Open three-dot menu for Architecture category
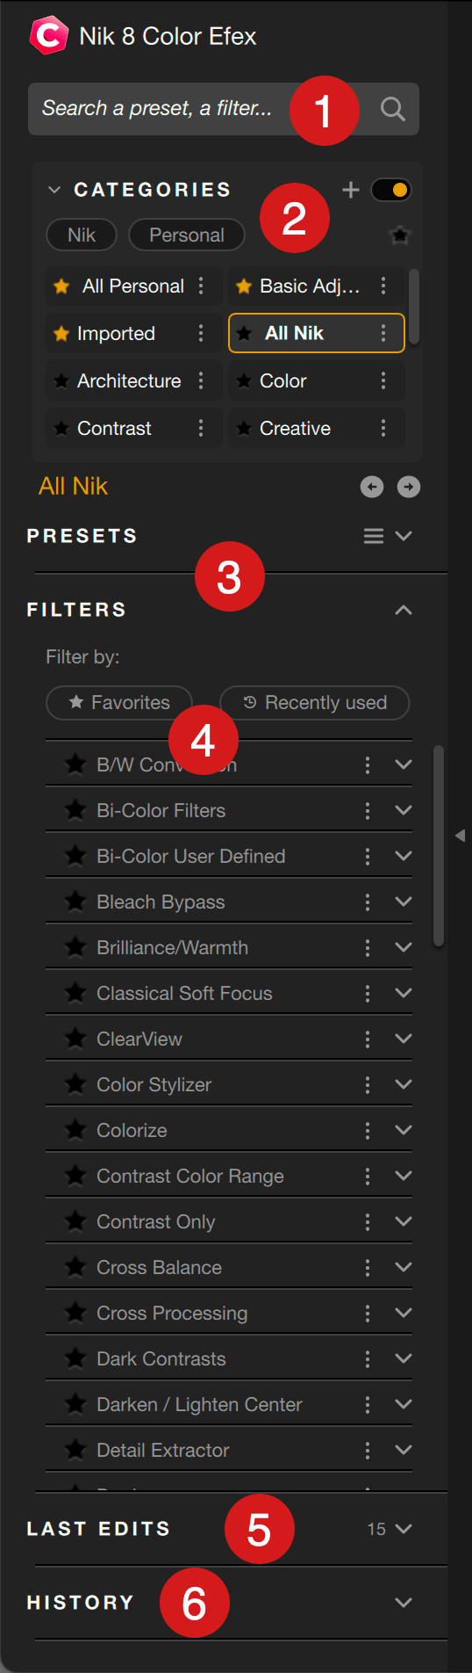Screen dimensions: 472x1673 (x=201, y=380)
